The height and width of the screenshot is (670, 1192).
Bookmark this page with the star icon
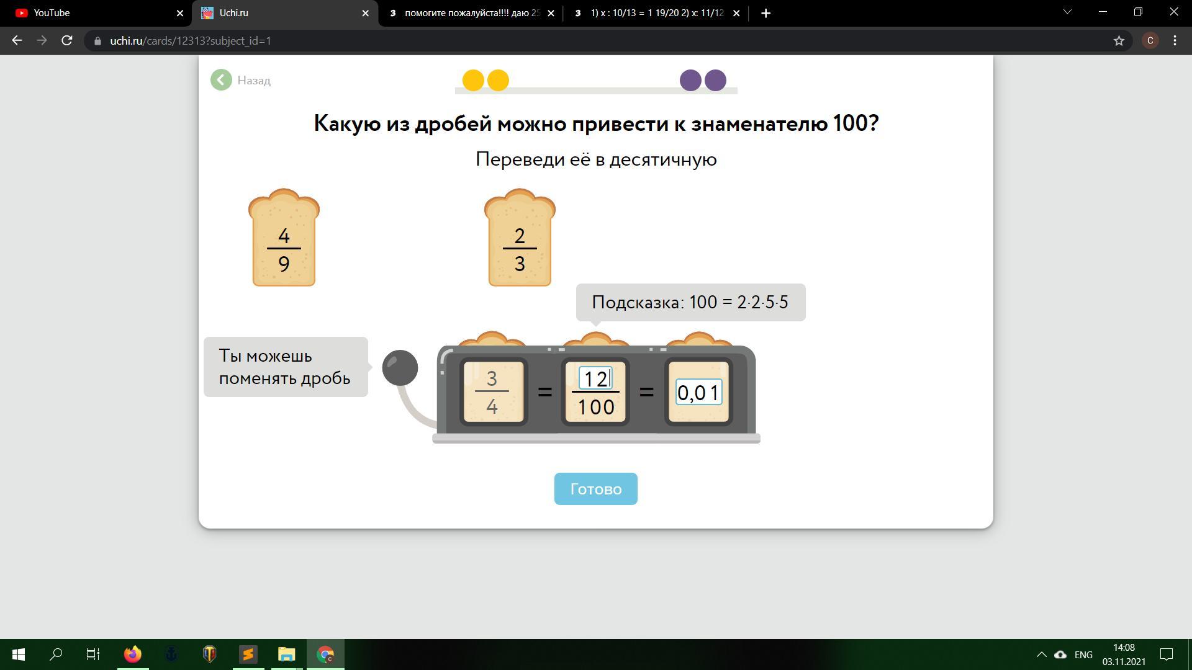1119,41
